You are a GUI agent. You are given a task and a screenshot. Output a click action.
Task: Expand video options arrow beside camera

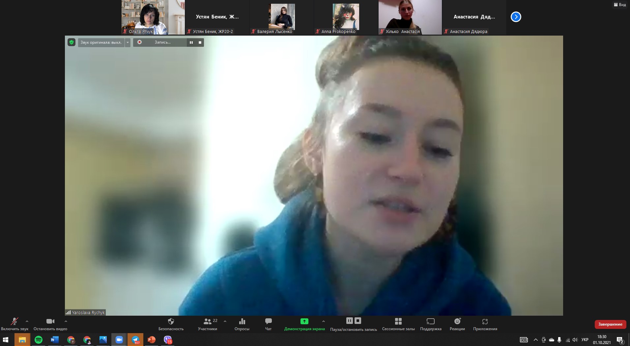(66, 321)
